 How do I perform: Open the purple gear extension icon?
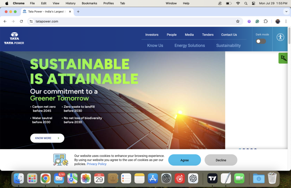coord(249,21)
